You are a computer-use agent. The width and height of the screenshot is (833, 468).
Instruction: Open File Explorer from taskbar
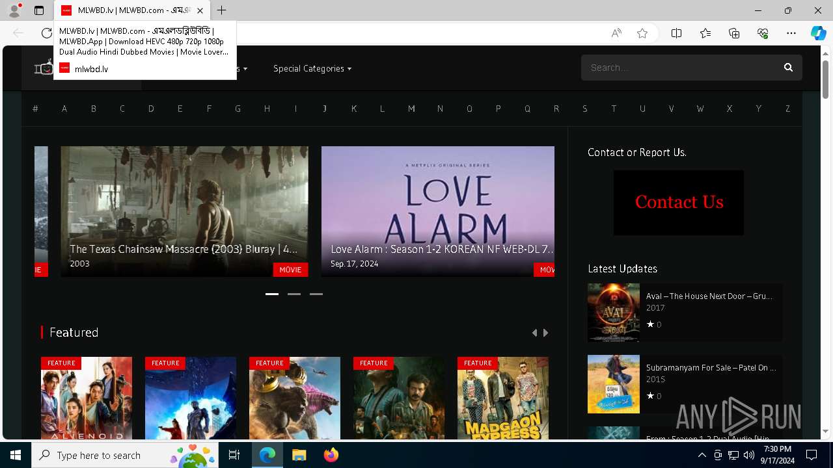[299, 455]
